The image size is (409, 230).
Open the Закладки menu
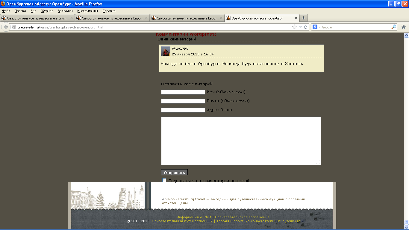65,11
